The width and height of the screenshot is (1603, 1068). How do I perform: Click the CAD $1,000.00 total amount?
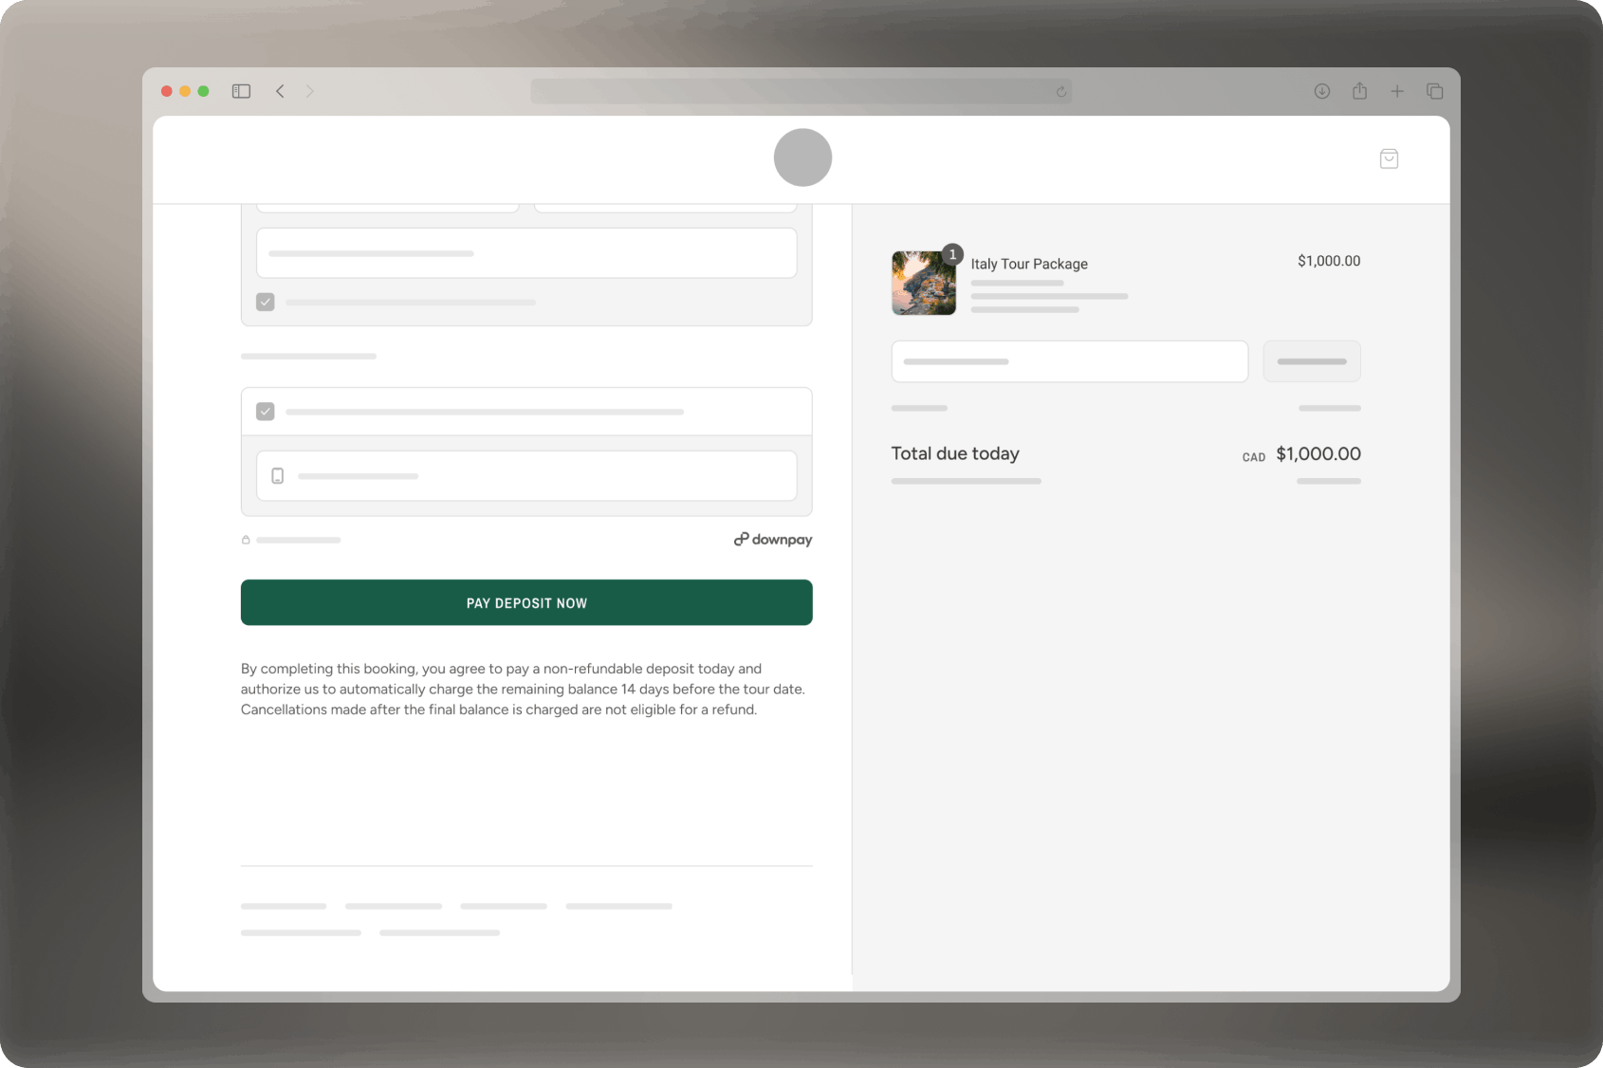pos(1301,454)
